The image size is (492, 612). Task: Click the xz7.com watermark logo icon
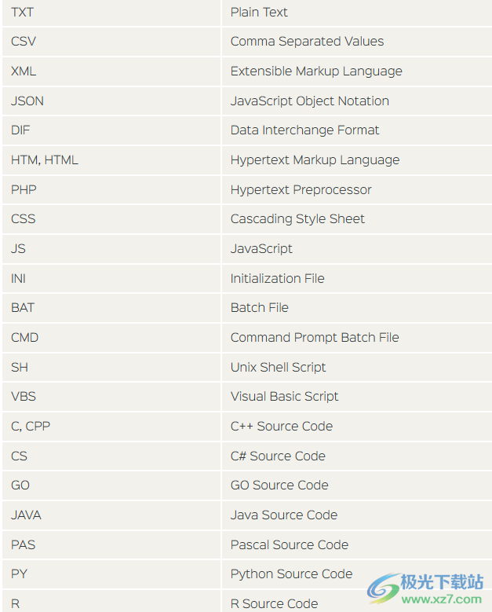(384, 588)
